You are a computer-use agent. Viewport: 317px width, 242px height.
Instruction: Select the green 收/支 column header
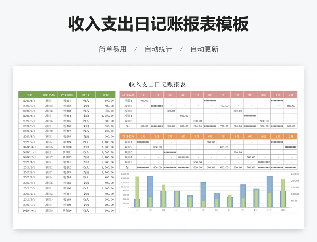86,95
